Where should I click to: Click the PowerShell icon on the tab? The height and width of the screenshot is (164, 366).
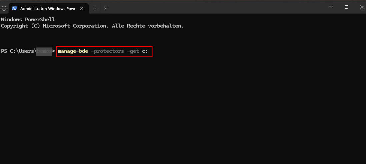click(x=14, y=8)
